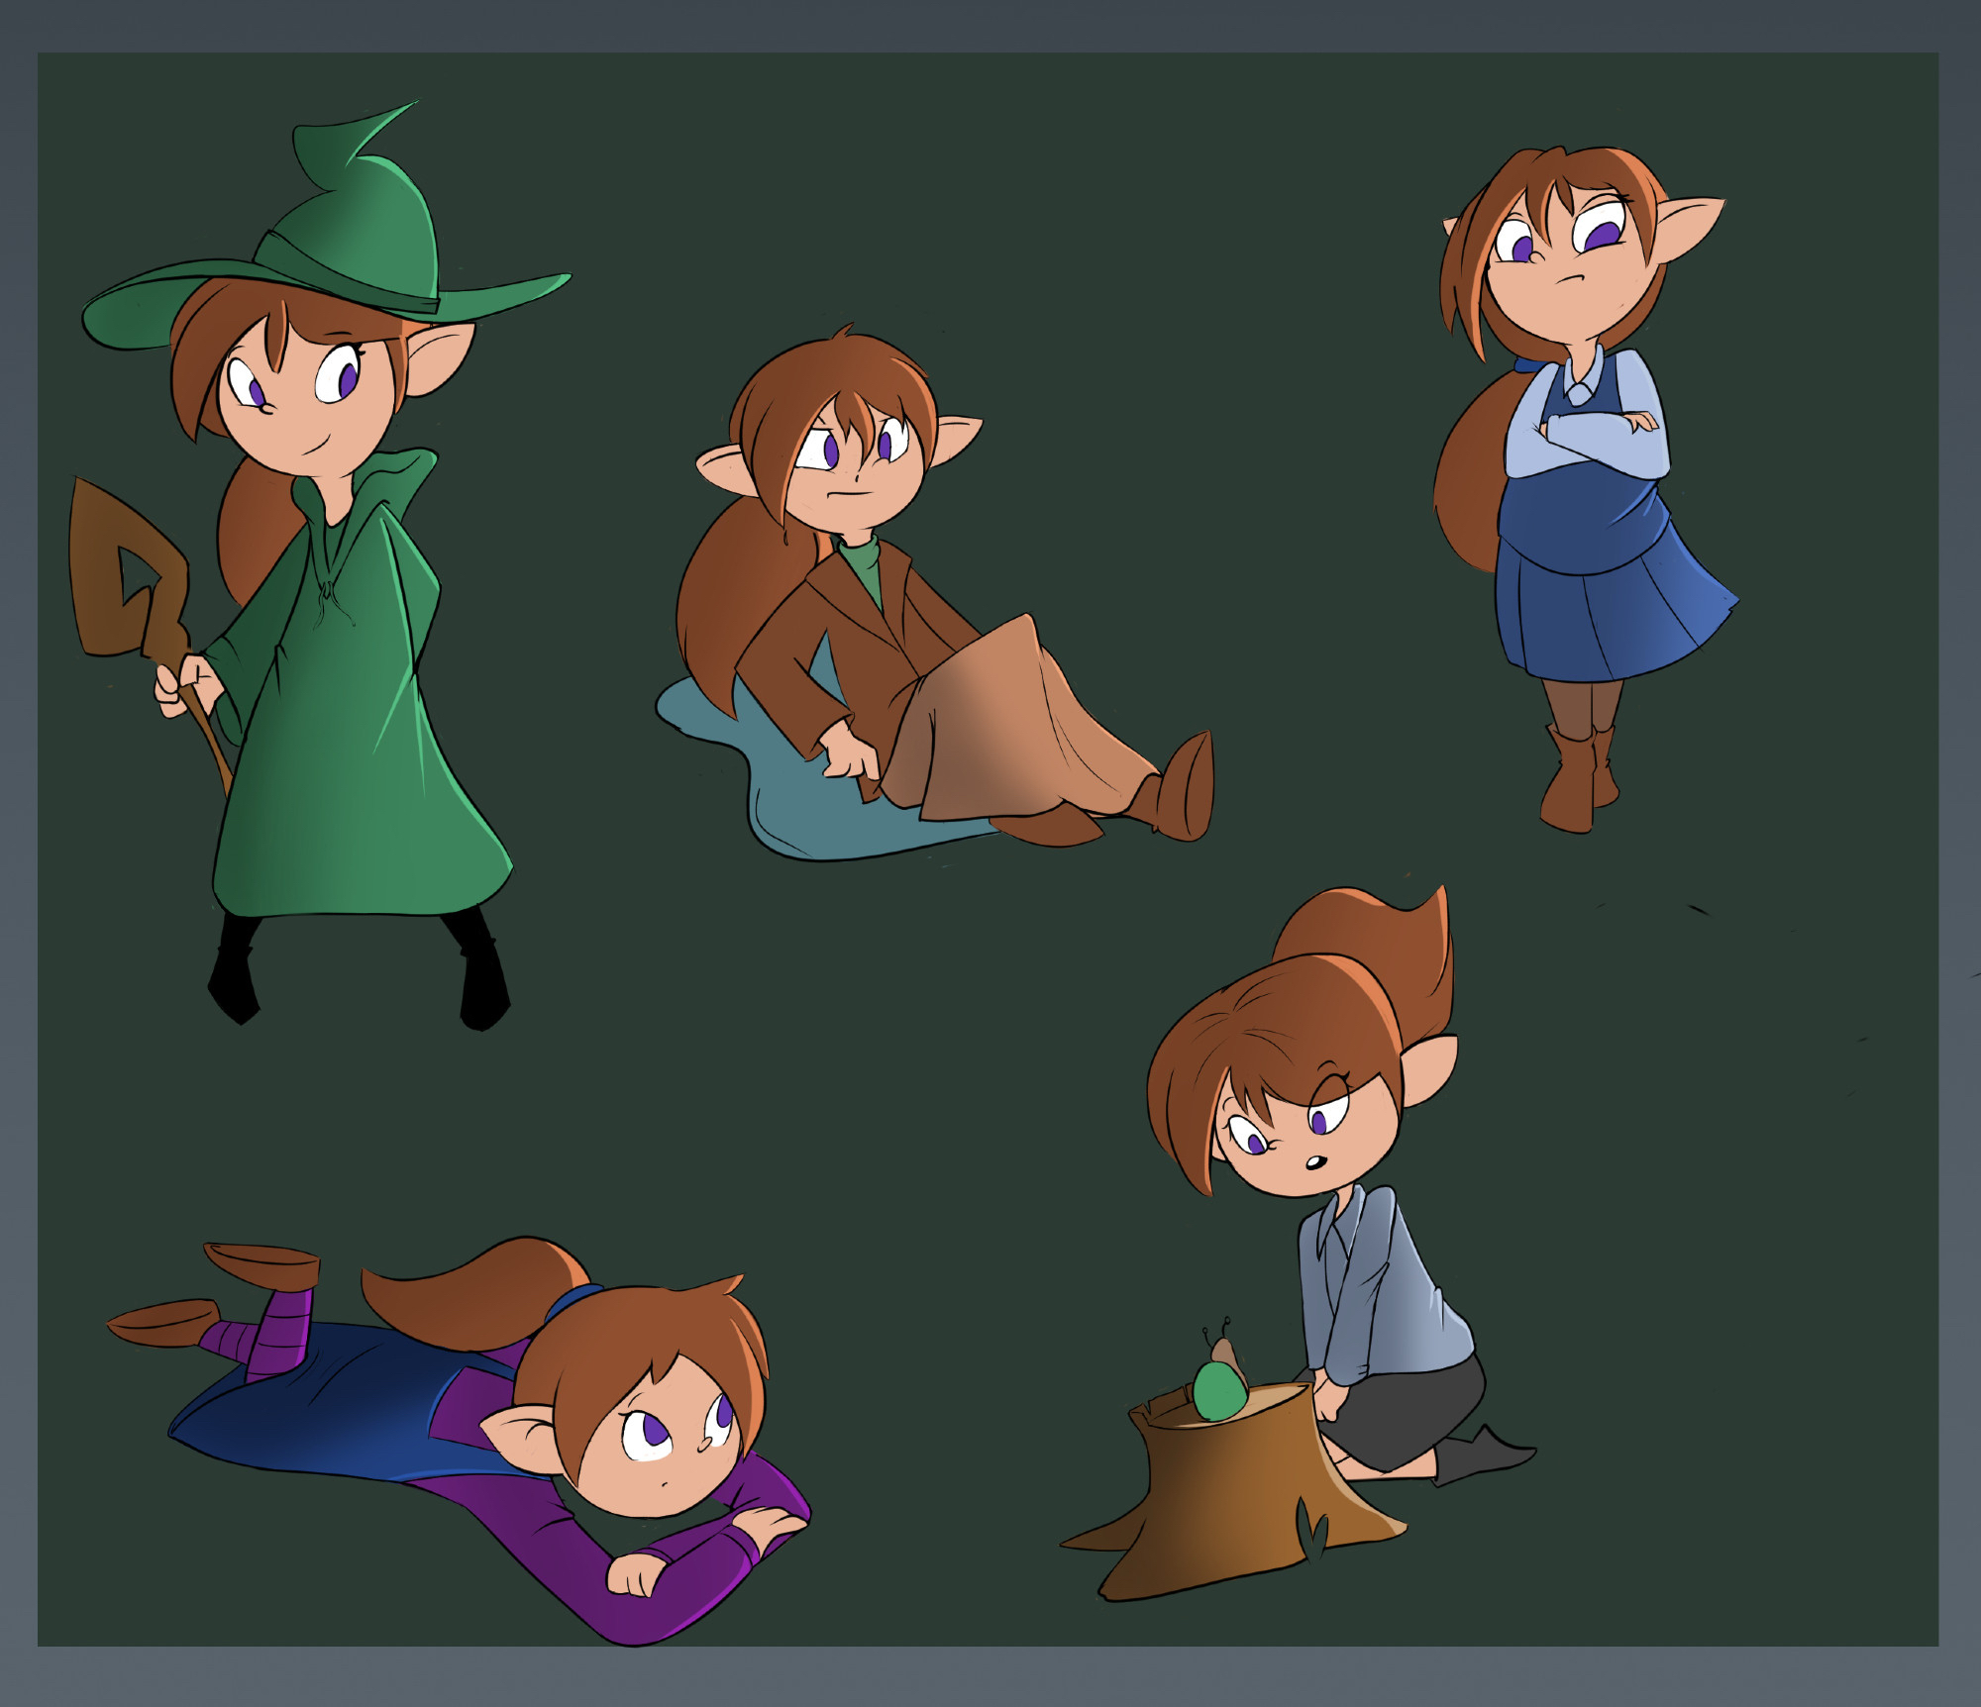
Task: Click the green snail on the stump
Action: pos(1219,1389)
